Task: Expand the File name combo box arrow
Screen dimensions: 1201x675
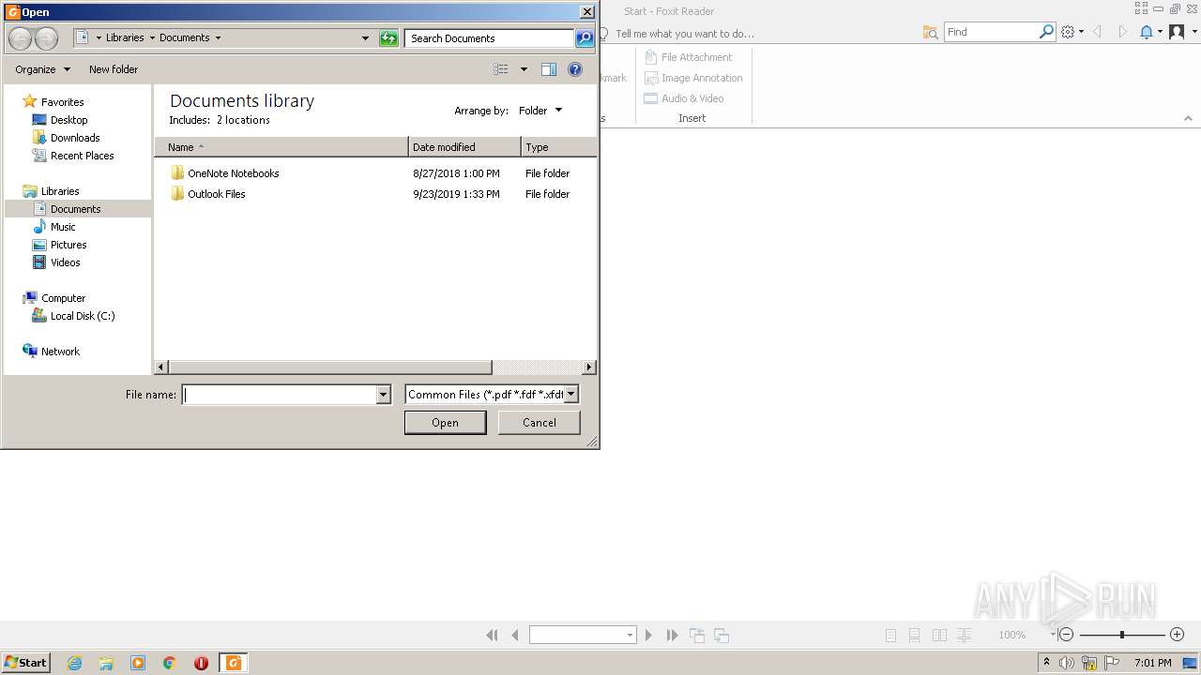Action: tap(383, 395)
